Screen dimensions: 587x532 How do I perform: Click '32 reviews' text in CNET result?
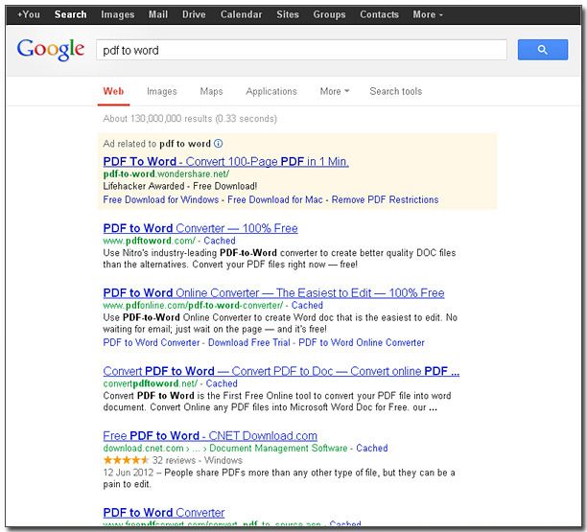(174, 460)
